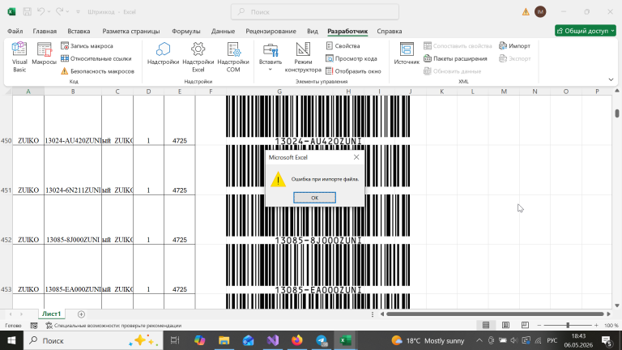Open the Page Layout (Разметка страницы) tab
Screen dimensions: 622x350
[x=131, y=31]
